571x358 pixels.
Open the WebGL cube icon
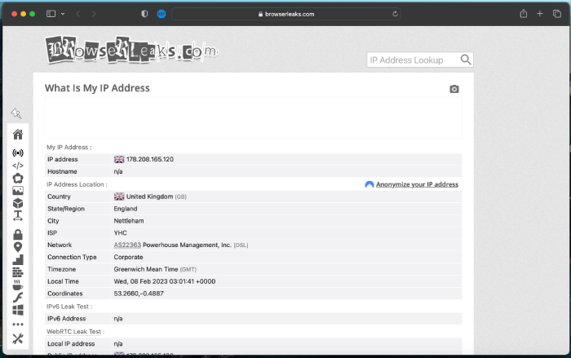click(x=18, y=203)
